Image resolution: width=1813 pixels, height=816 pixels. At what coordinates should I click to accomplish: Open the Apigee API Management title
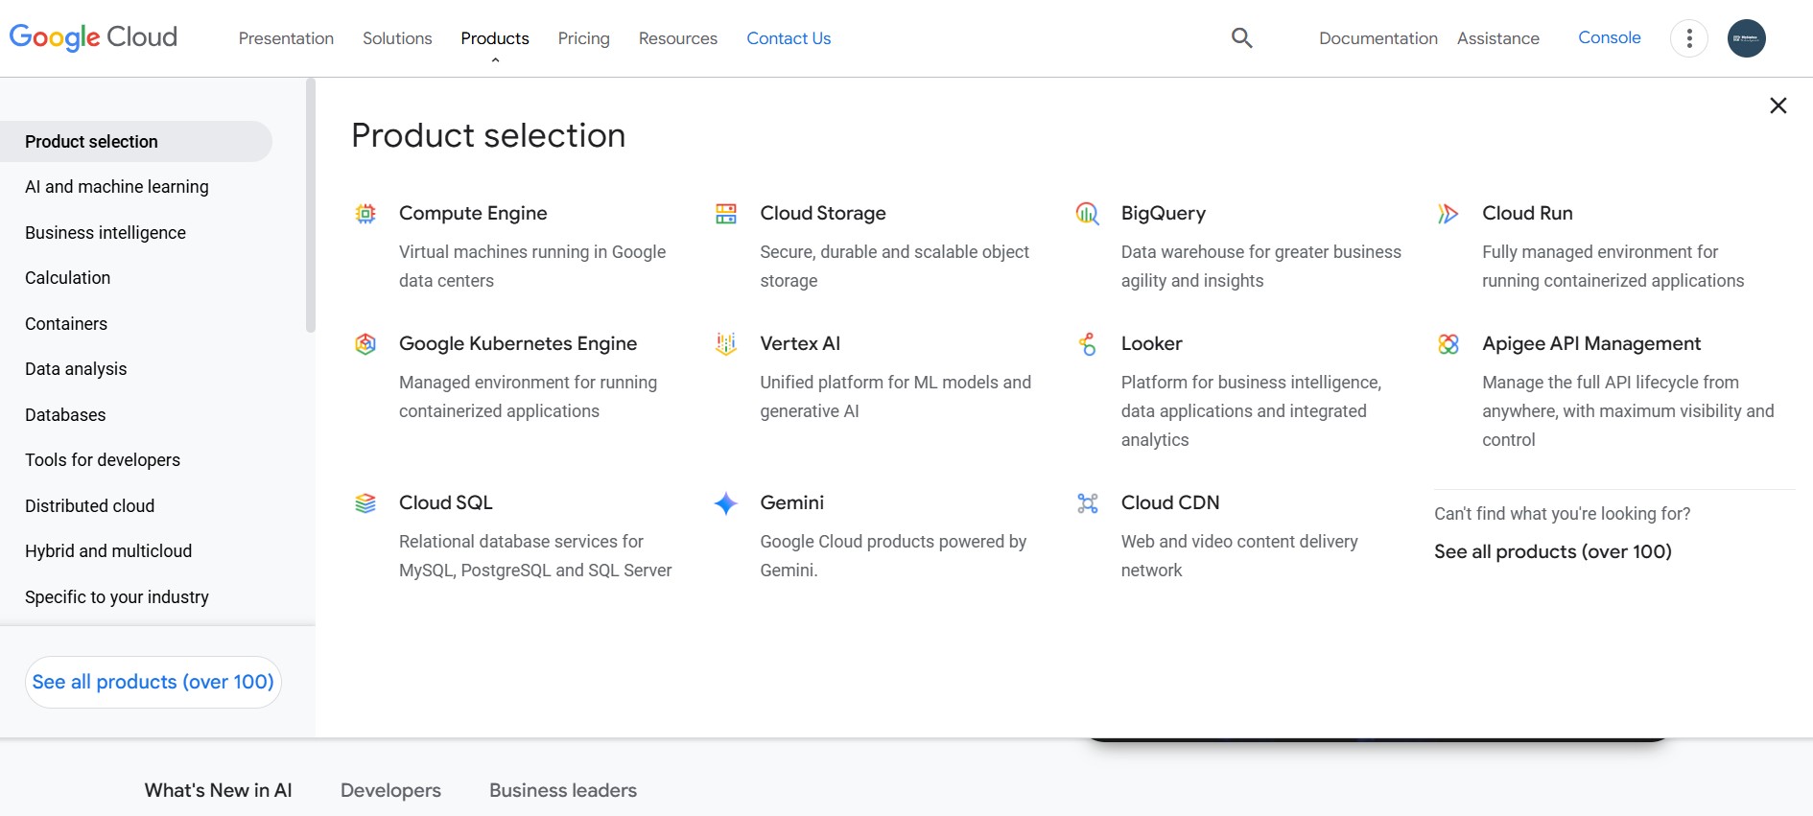pyautogui.click(x=1591, y=343)
